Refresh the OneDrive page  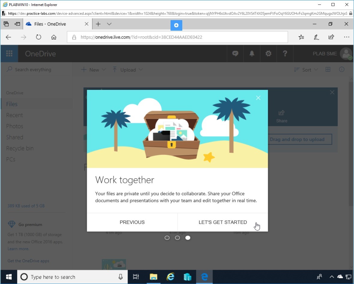[x=39, y=37]
